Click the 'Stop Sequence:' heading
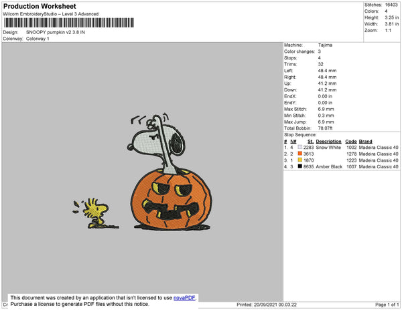 [300, 135]
